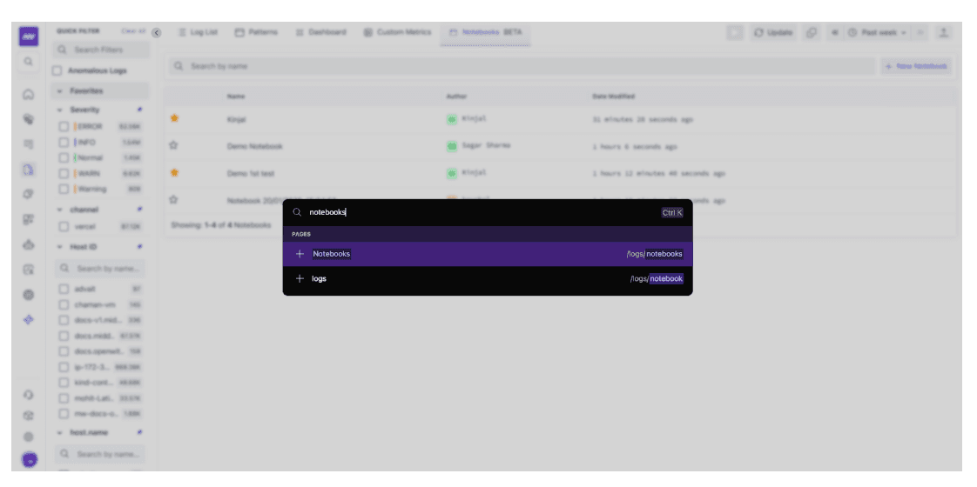Click the sparkle AI icon in sidebar
This screenshot has height=487, width=977.
pyautogui.click(x=29, y=320)
